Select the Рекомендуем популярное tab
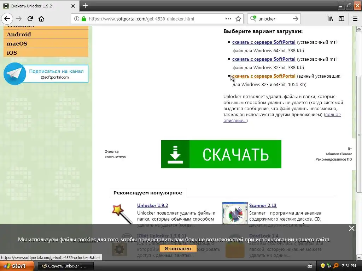Viewport: 362px width, 271px height. (x=148, y=193)
